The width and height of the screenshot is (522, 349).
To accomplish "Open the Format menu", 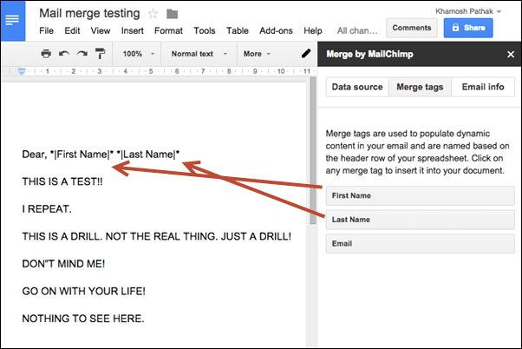I will (168, 30).
